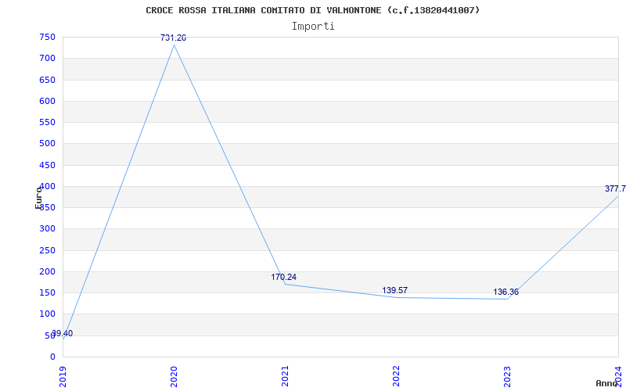The width and height of the screenshot is (626, 391).
Task: Click the 750 y-axis tick label
Action: [47, 37]
